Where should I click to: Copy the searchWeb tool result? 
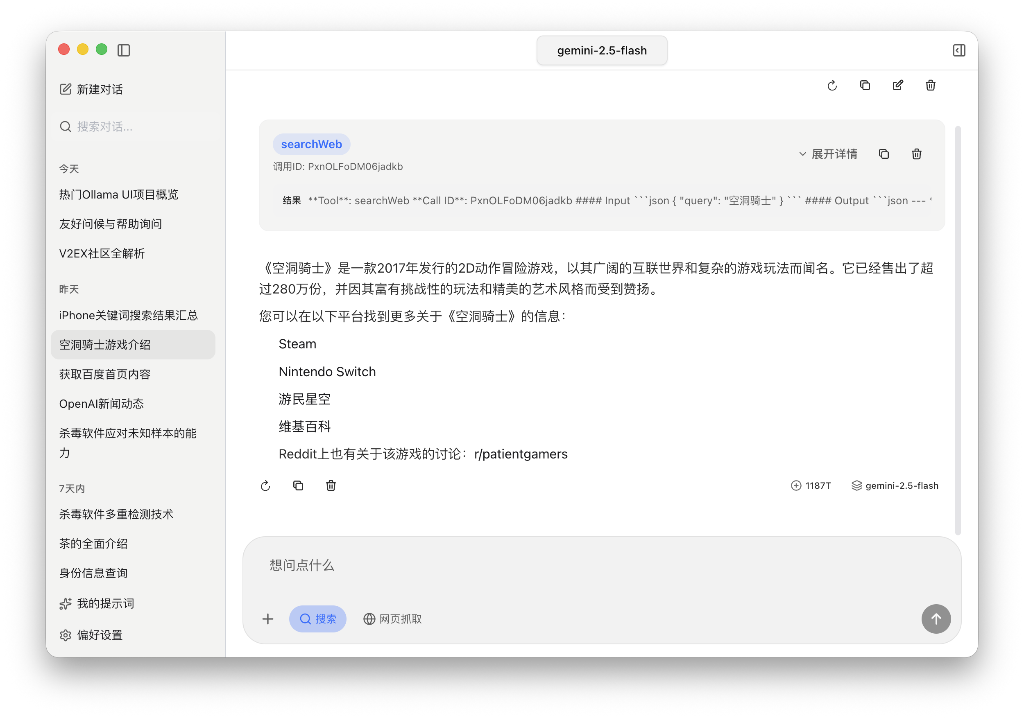pos(884,154)
